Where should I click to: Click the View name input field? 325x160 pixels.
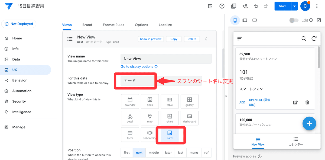click(166, 59)
